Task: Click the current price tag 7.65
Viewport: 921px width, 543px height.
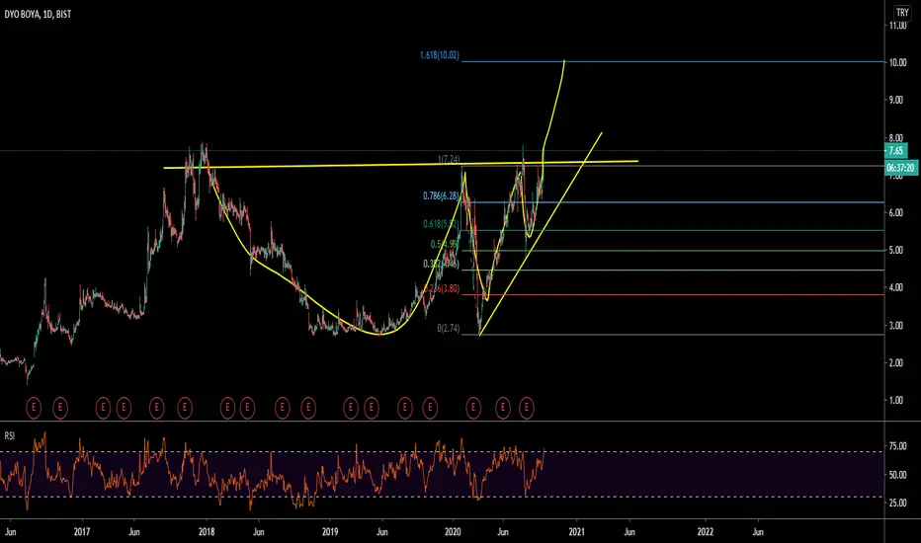Action: (x=896, y=151)
